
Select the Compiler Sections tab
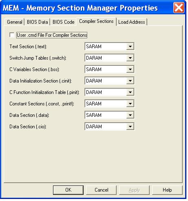[x=96, y=21]
